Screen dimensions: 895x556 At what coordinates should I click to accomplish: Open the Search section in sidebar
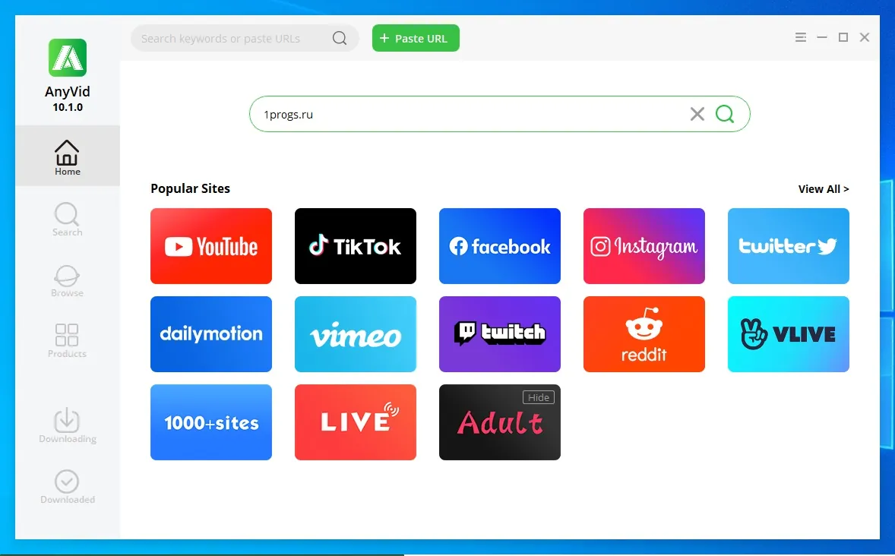click(68, 220)
